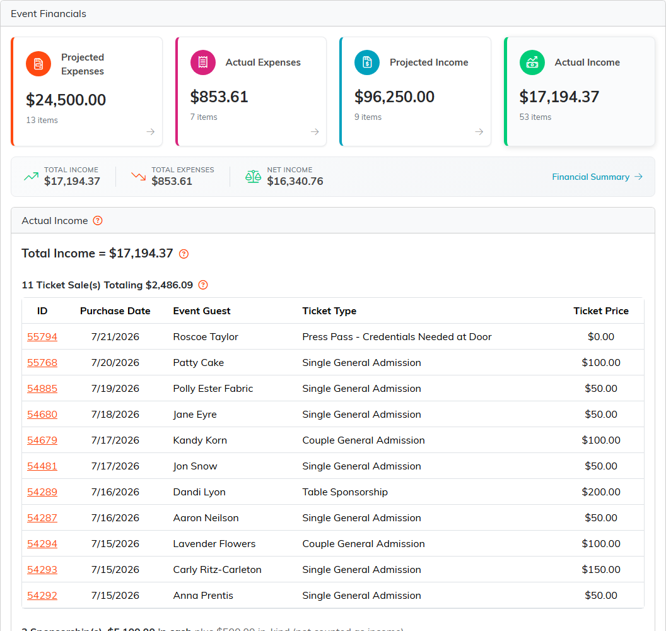Select the Actual Expenses $853.61 card amount
The height and width of the screenshot is (631, 666).
point(219,97)
